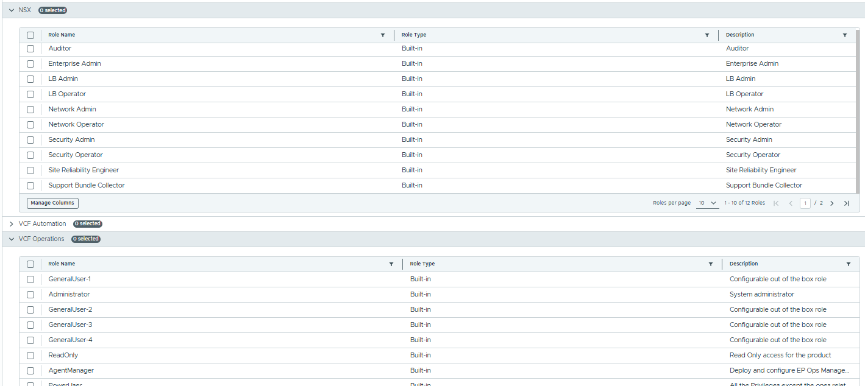This screenshot has height=386, width=865.
Task: Check the Administrator role
Action: click(30, 295)
